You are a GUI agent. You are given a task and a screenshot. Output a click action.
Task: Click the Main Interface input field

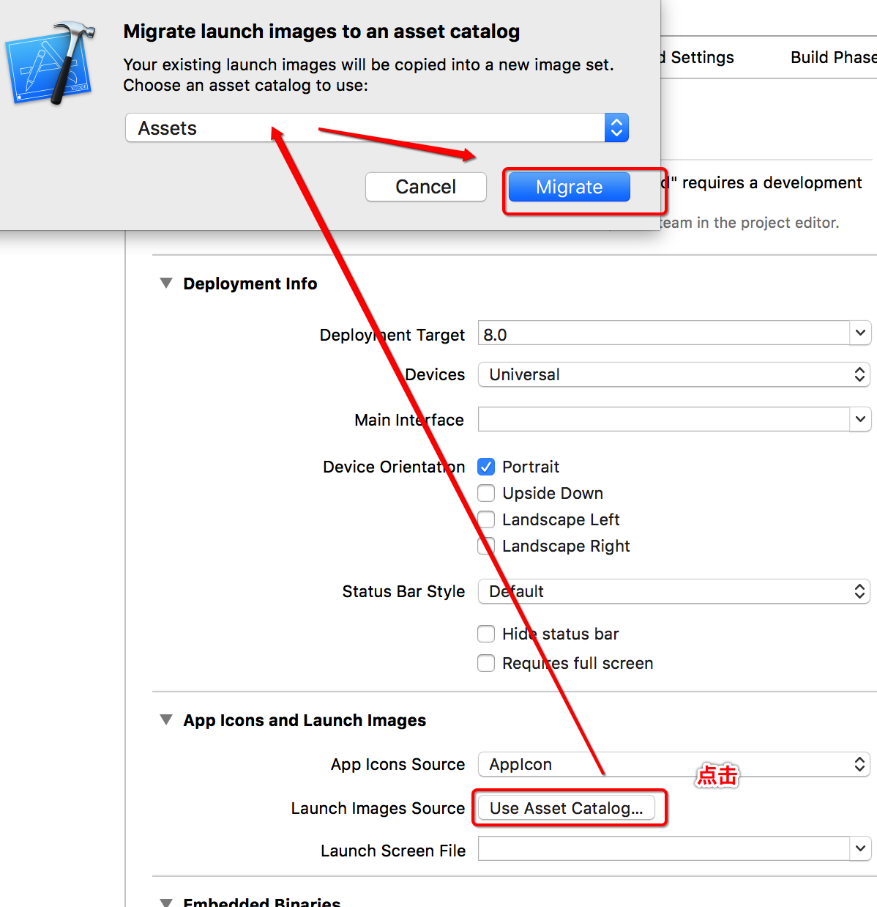pos(663,420)
